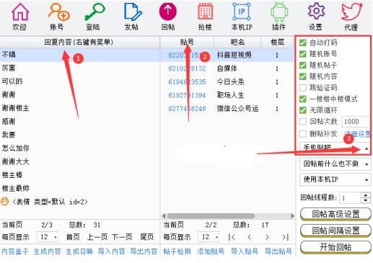Image resolution: width=373 pixels, height=263 pixels.
Task: Enable 回帖次数 checkbox
Action: (303, 122)
